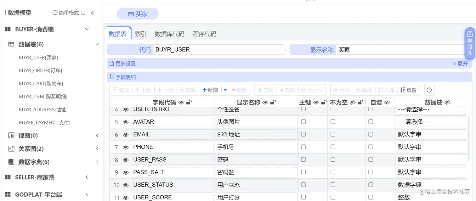The height and width of the screenshot is (201, 476).
Task: Toggle hidden-eye icon in 数据域 column header
Action: click(x=447, y=102)
